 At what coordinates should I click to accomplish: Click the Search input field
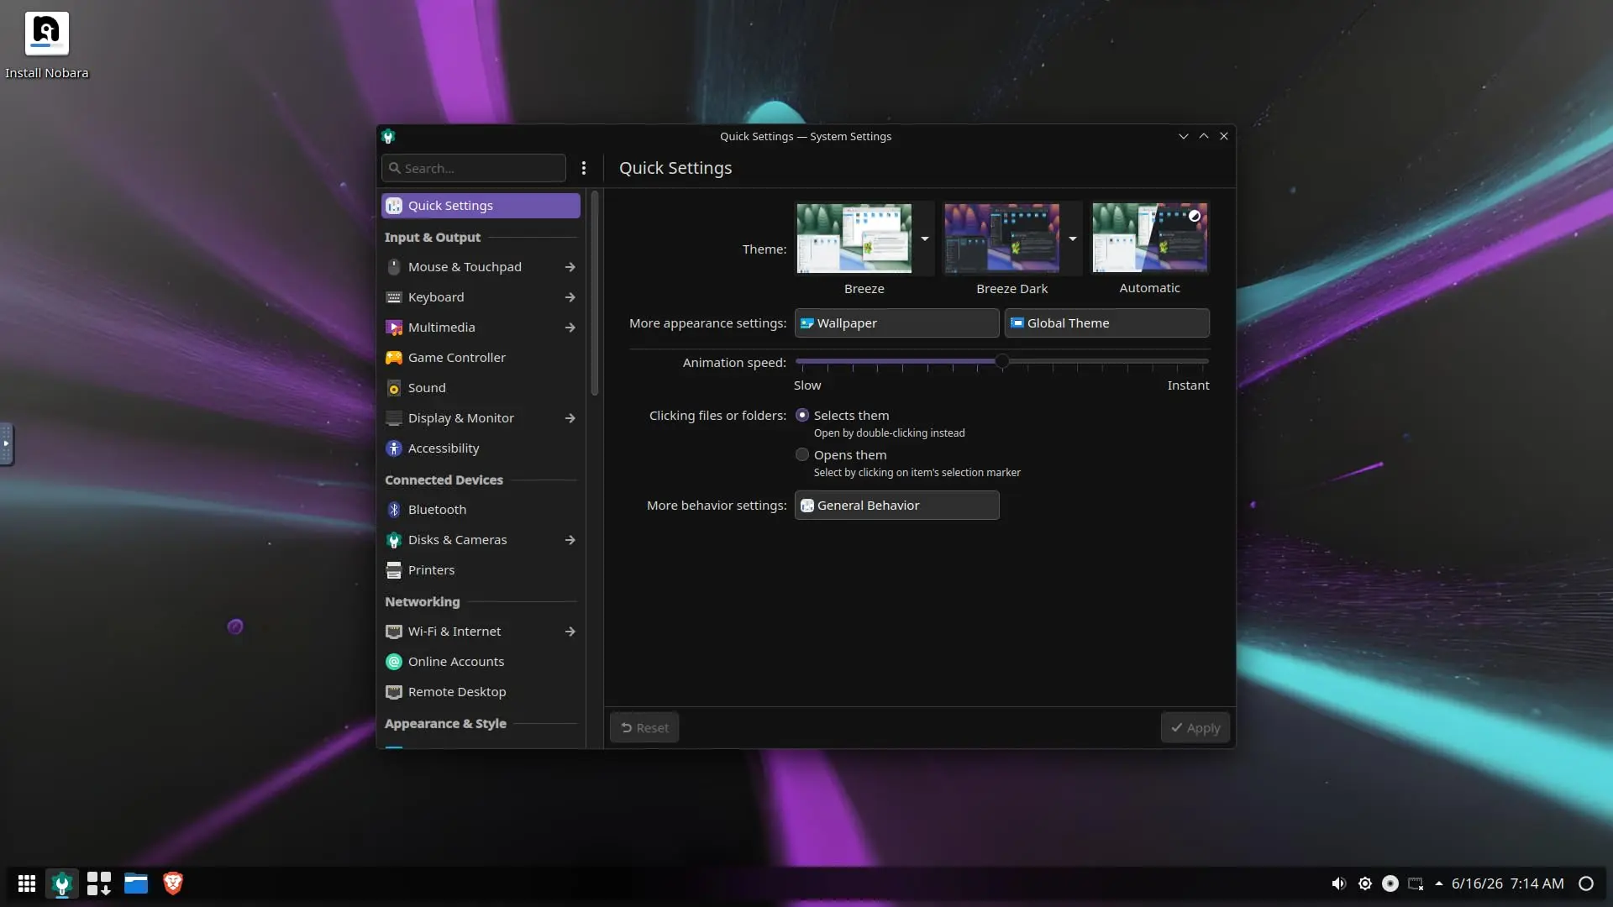474,168
